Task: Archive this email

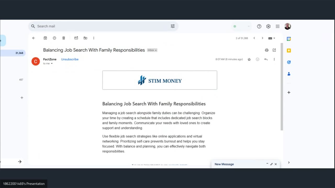Action: point(45,38)
